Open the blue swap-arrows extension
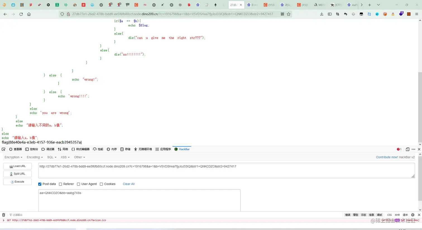The width and height of the screenshot is (422, 230). pos(369,14)
